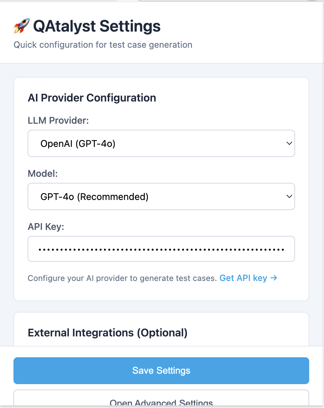The width and height of the screenshot is (324, 408).
Task: Open Advanced Settings
Action: click(x=161, y=402)
